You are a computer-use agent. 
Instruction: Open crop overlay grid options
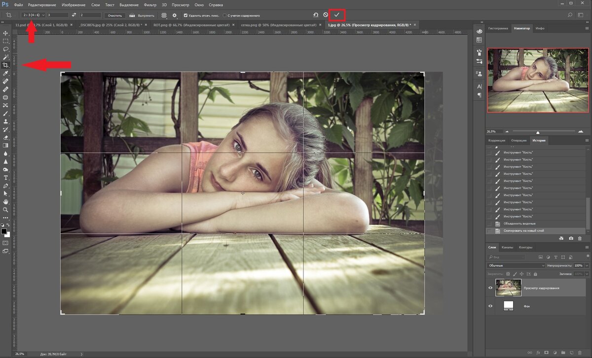[164, 15]
